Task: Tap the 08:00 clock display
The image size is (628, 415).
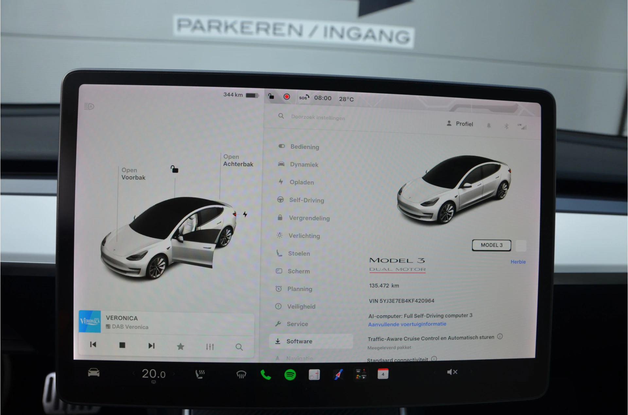Action: pos(323,98)
